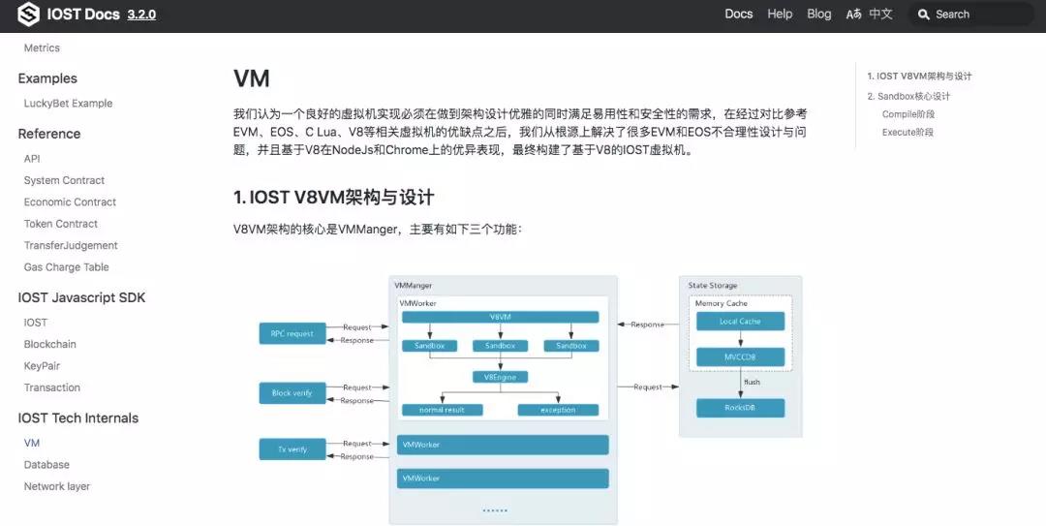Click the V8VM bar in diagram
This screenshot has width=1046, height=526.
[x=500, y=317]
